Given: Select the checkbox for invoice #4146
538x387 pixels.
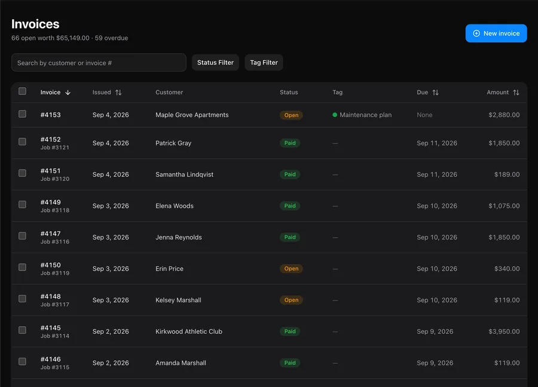Looking at the screenshot, I should point(22,362).
